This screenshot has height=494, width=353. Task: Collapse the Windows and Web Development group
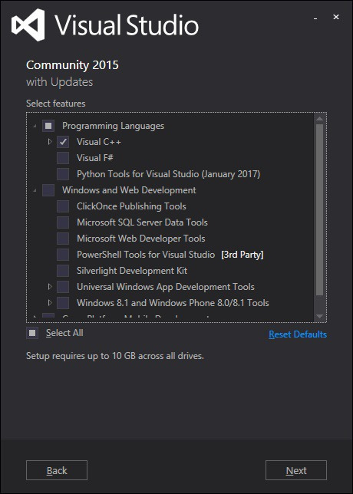pos(35,190)
